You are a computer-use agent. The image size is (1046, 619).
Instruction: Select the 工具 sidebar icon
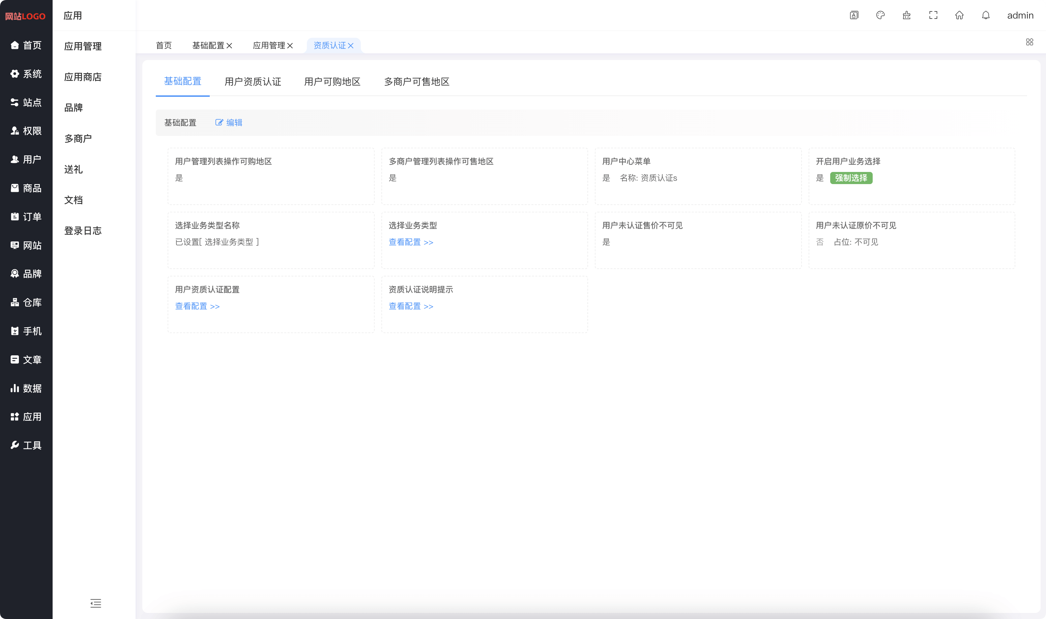pos(26,445)
